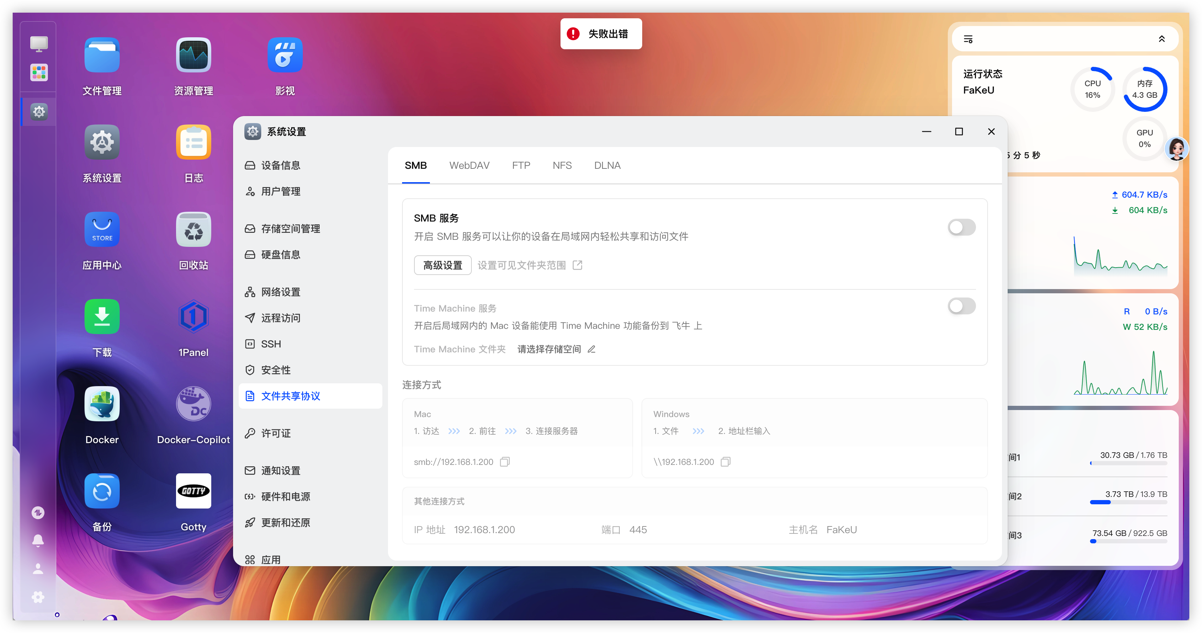Open the Docker app icon
The width and height of the screenshot is (1202, 633).
102,404
